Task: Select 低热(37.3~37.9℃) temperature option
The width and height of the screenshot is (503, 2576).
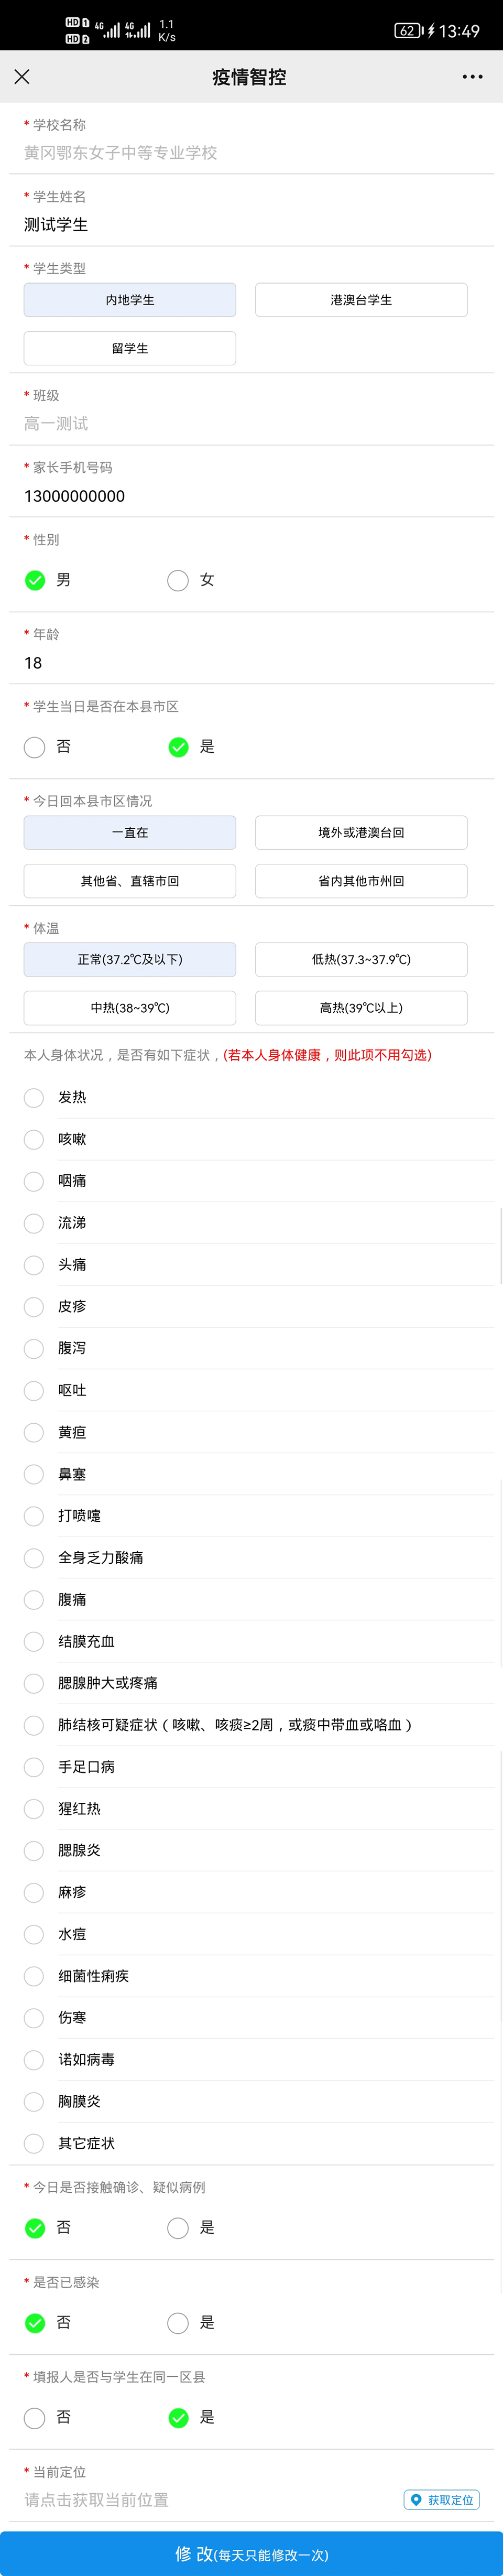Action: 361,959
